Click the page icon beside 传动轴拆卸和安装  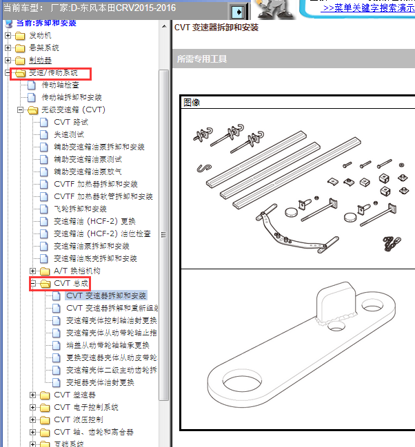(x=32, y=98)
